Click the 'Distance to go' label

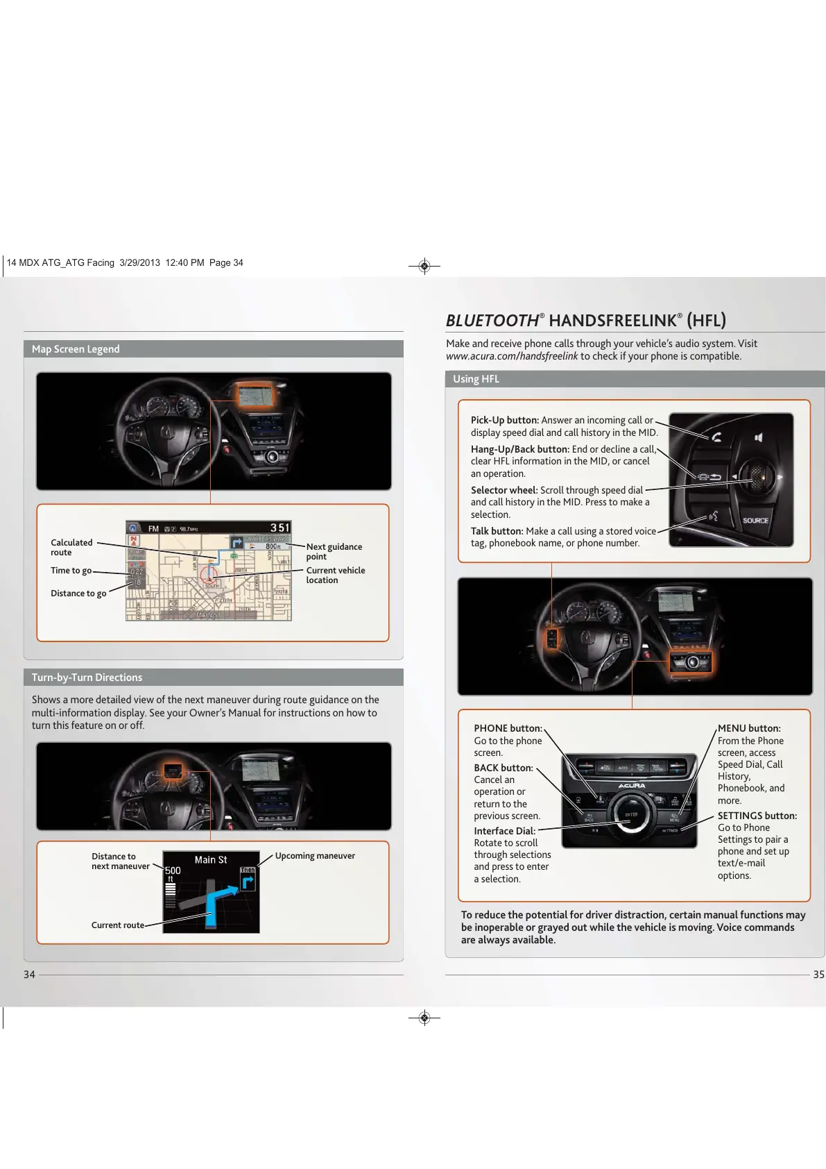(x=78, y=594)
